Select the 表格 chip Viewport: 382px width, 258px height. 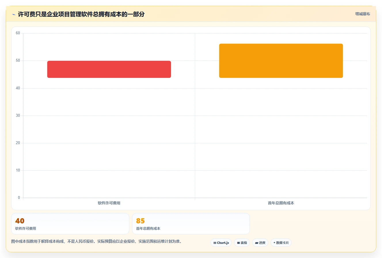pos(242,243)
